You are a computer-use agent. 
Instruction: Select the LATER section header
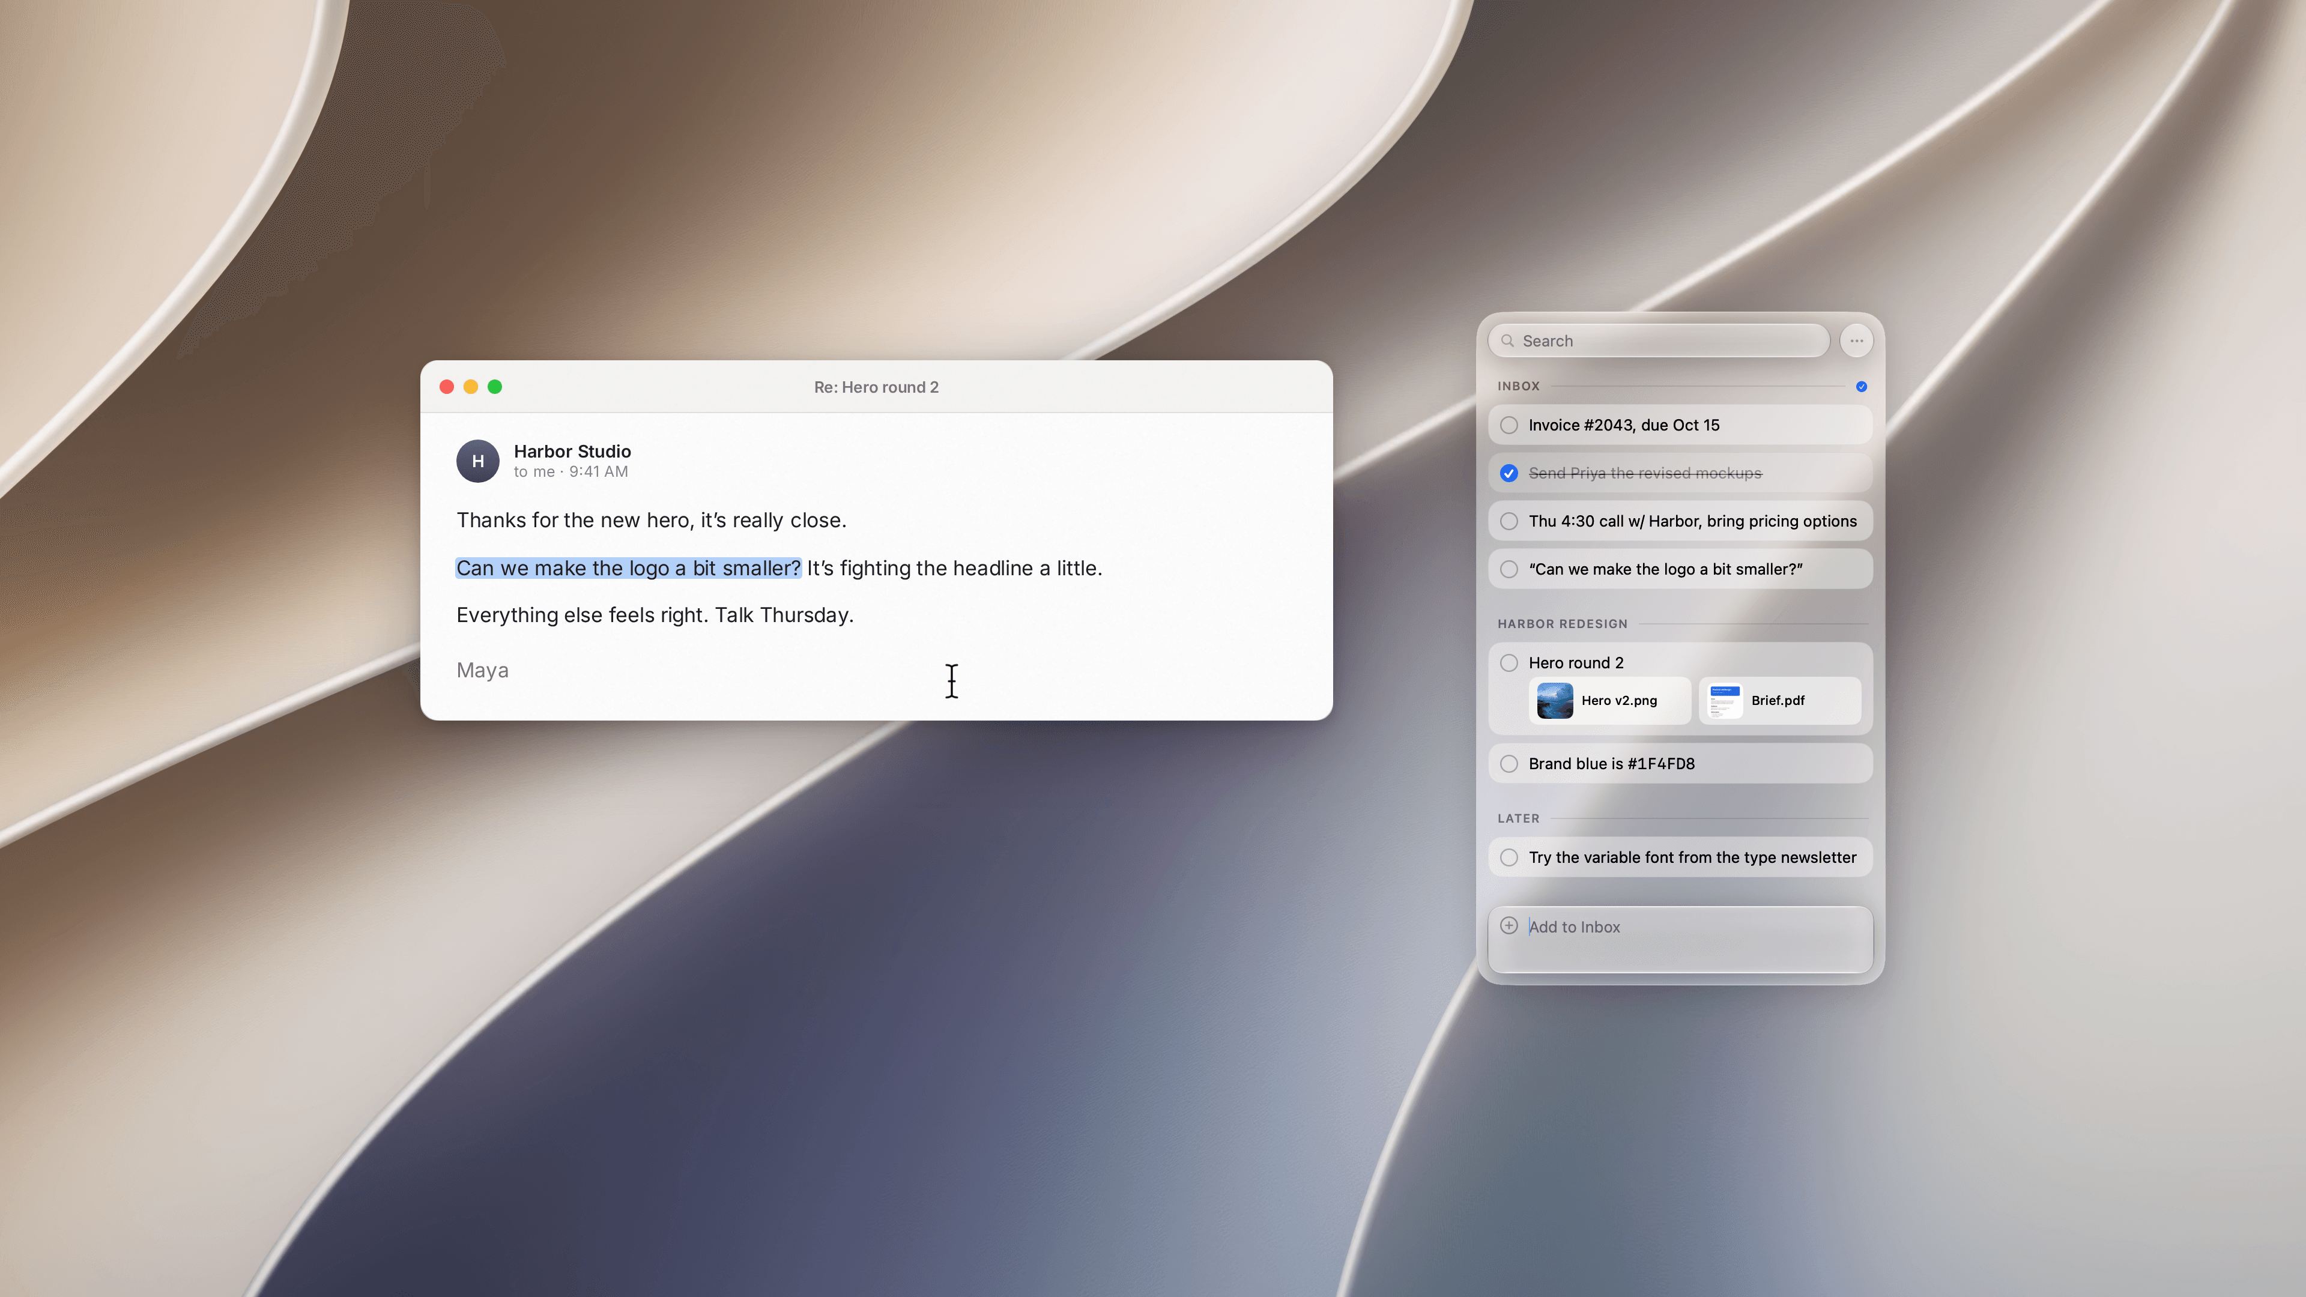click(1518, 818)
